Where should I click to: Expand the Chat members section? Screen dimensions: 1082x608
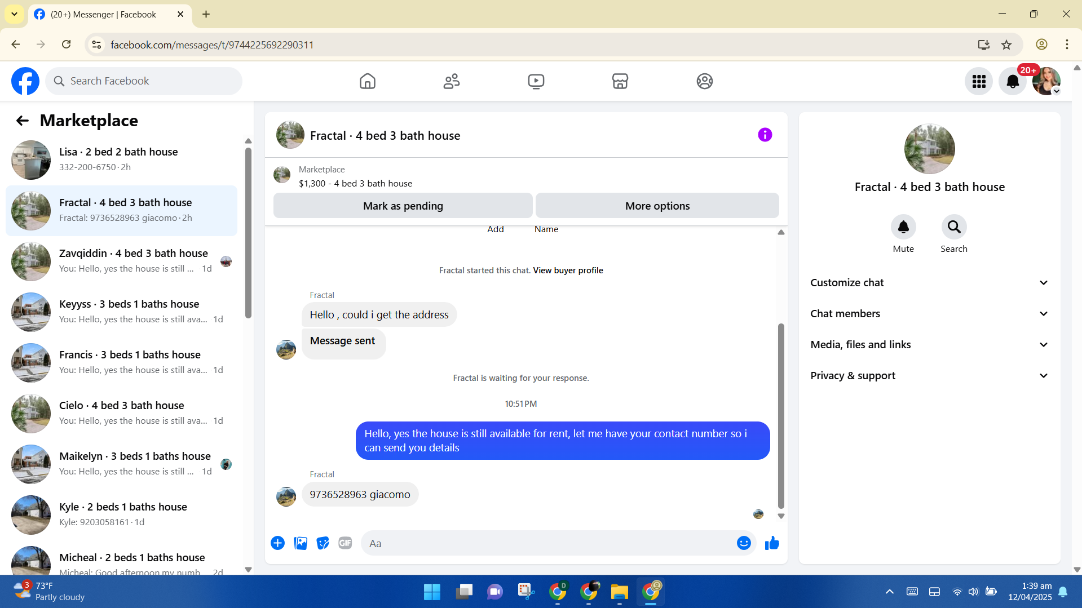pos(929,314)
